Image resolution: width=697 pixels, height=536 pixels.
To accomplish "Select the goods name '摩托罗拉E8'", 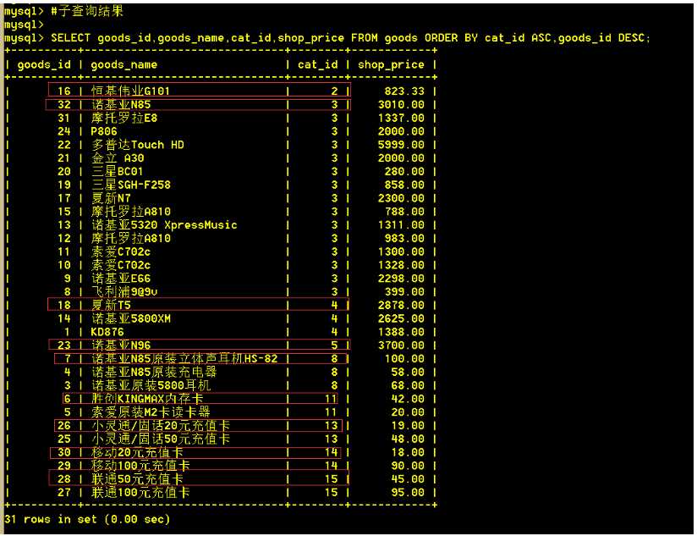I will coord(124,118).
